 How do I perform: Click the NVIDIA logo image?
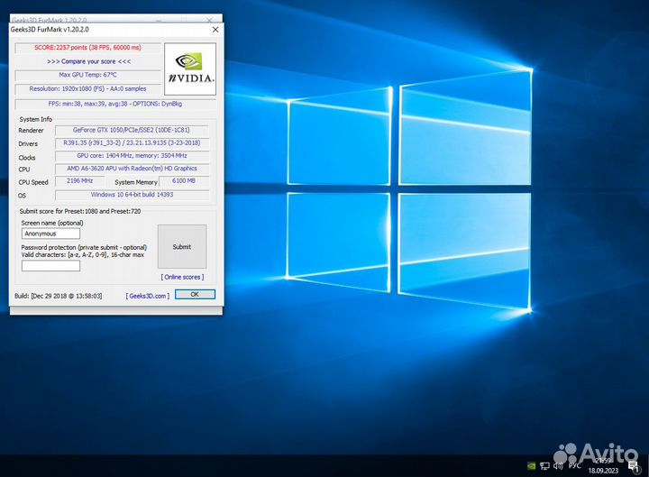(x=190, y=69)
